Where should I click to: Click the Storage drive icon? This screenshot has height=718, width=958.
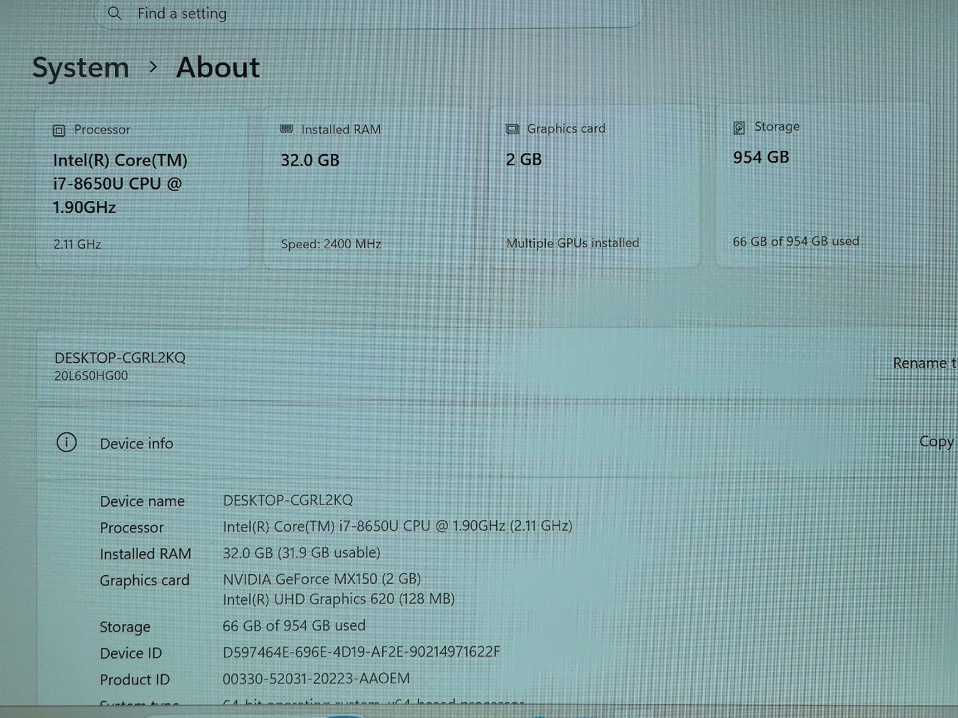739,127
